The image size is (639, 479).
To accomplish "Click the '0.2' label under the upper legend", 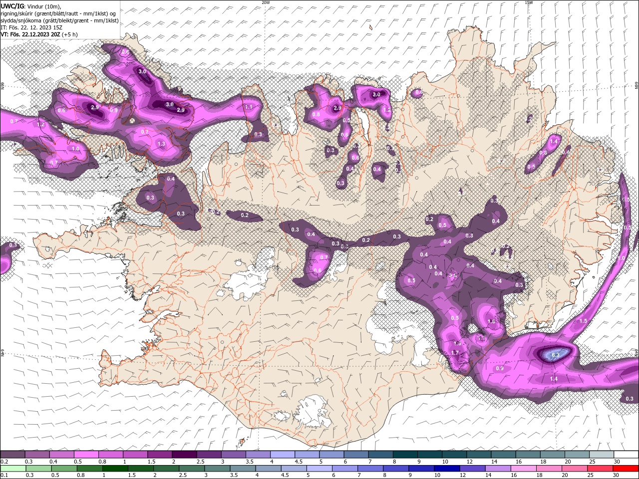I will pos(4,462).
